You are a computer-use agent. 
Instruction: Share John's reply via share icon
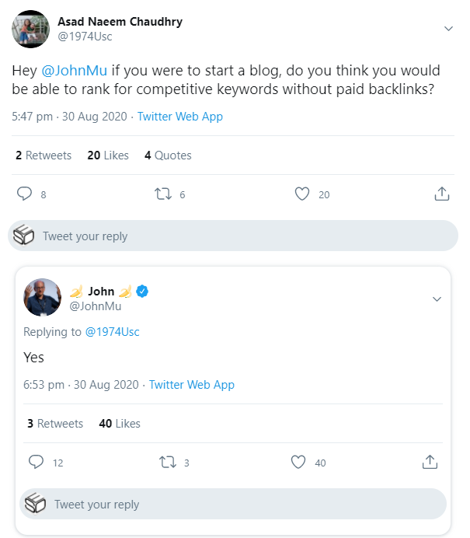(x=430, y=462)
